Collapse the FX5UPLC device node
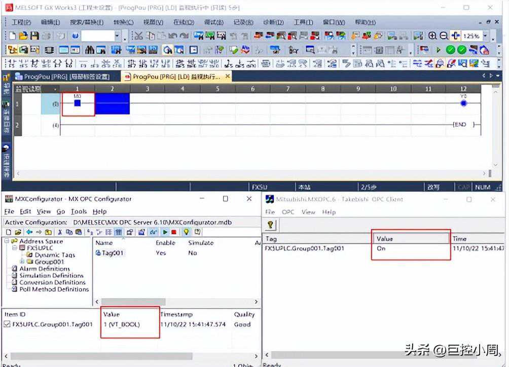 [15, 248]
